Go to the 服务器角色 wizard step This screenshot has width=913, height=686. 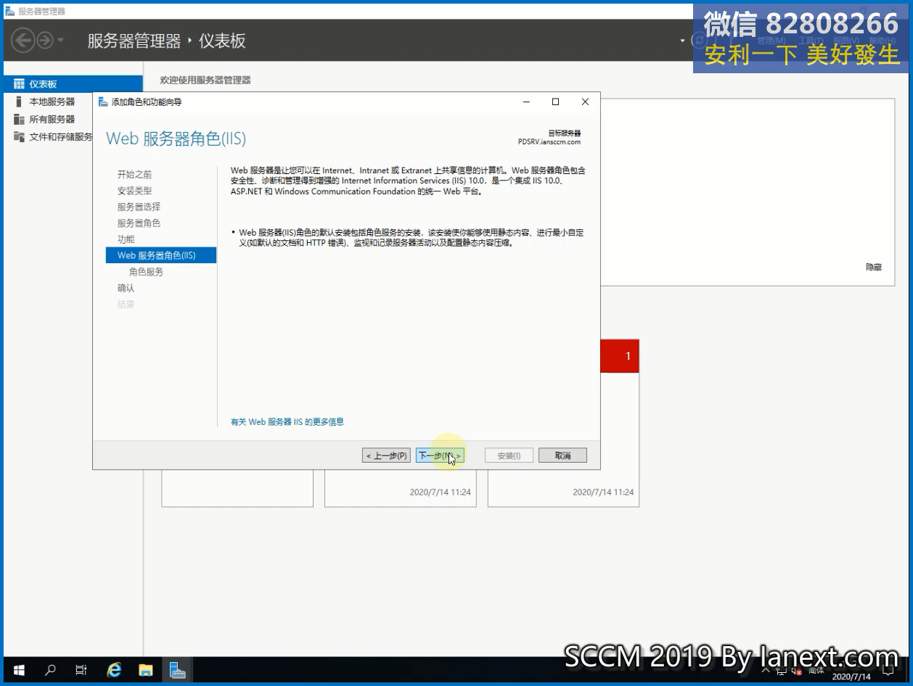139,223
